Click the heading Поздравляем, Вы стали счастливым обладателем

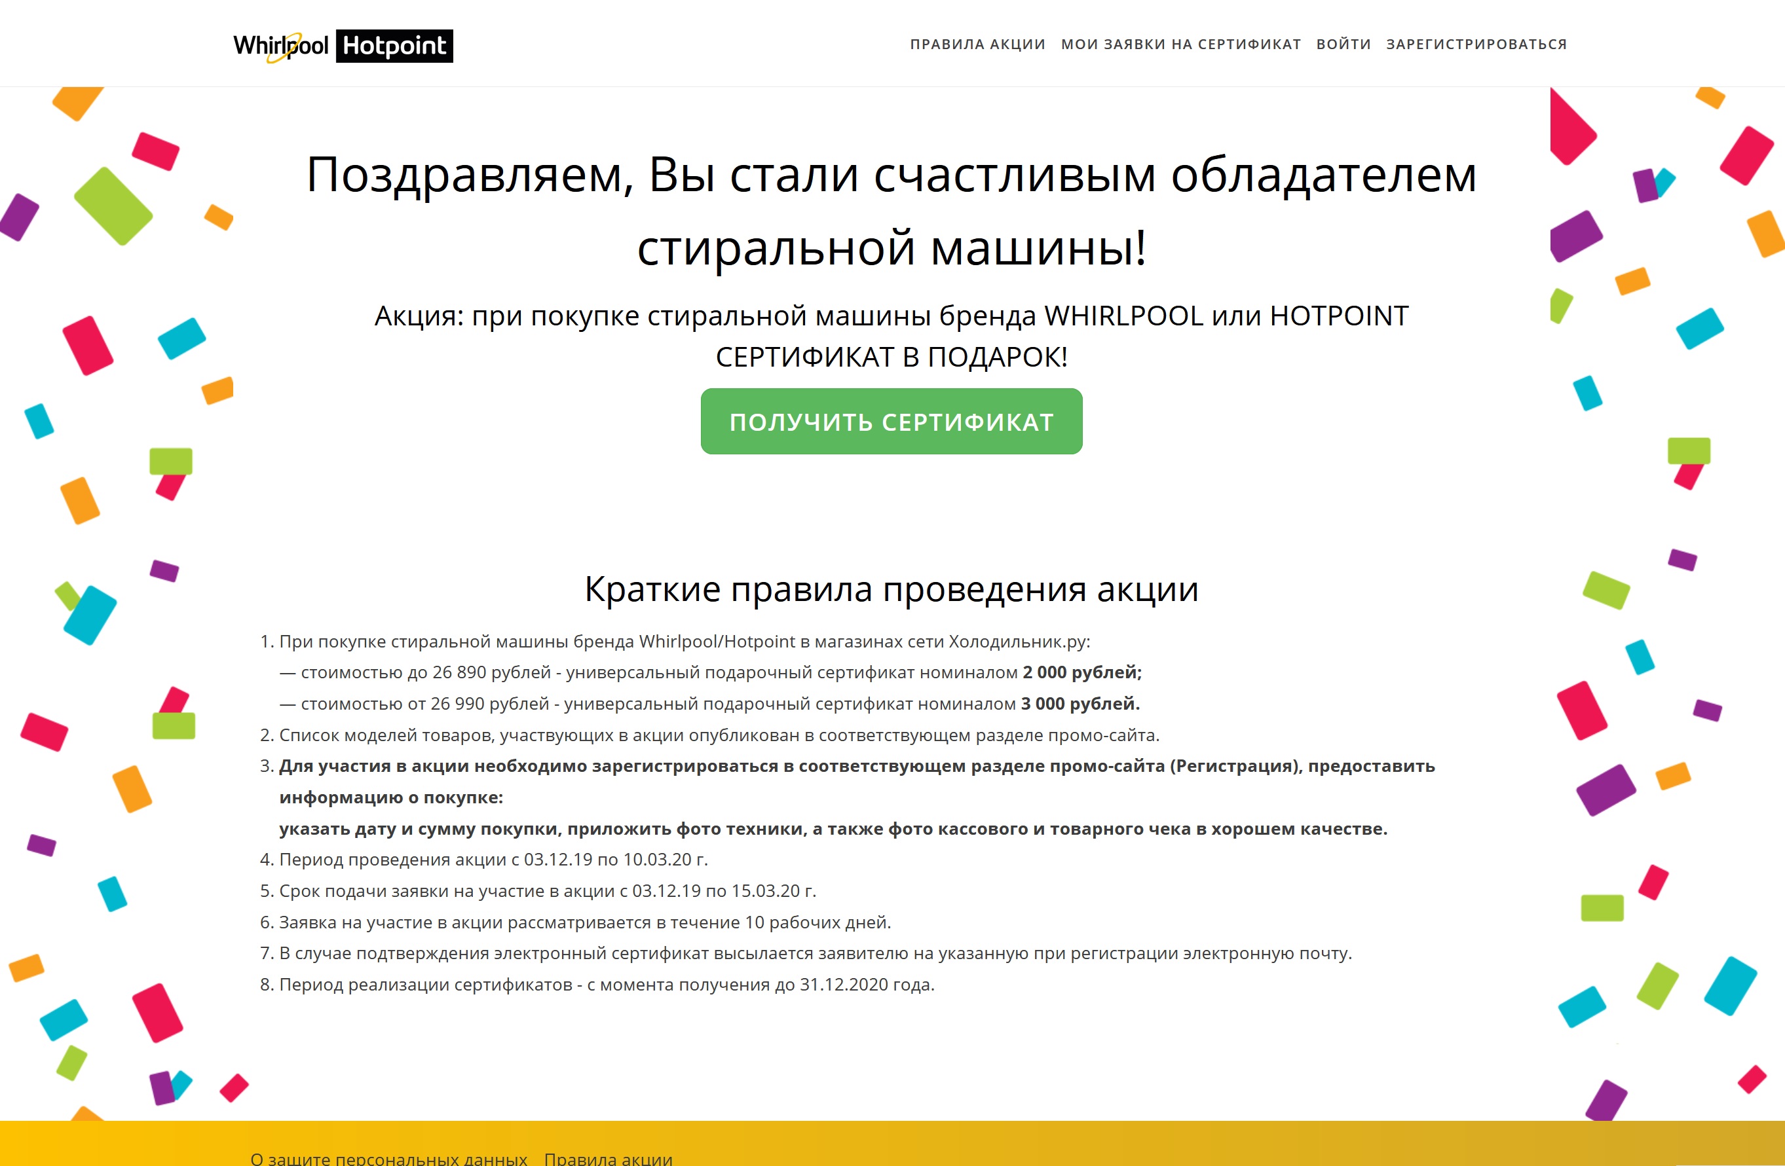click(891, 175)
